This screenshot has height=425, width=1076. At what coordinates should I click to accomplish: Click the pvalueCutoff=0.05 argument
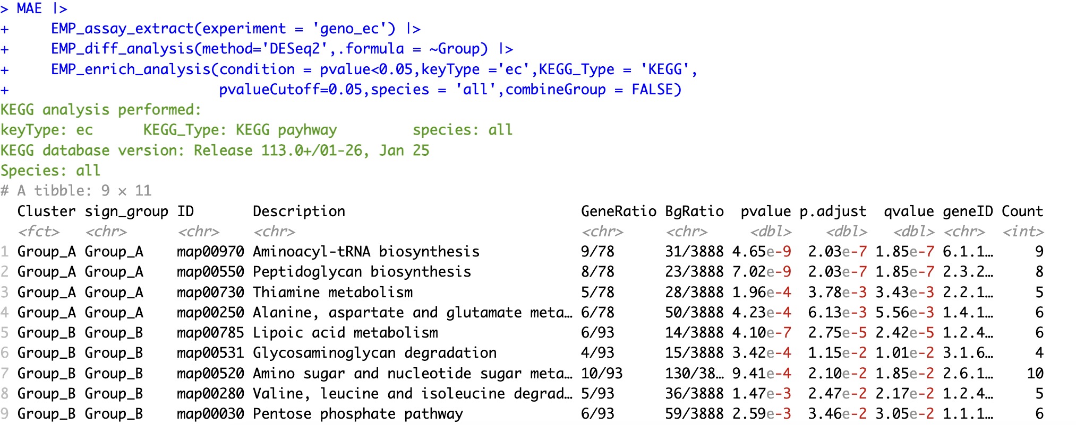tap(290, 90)
